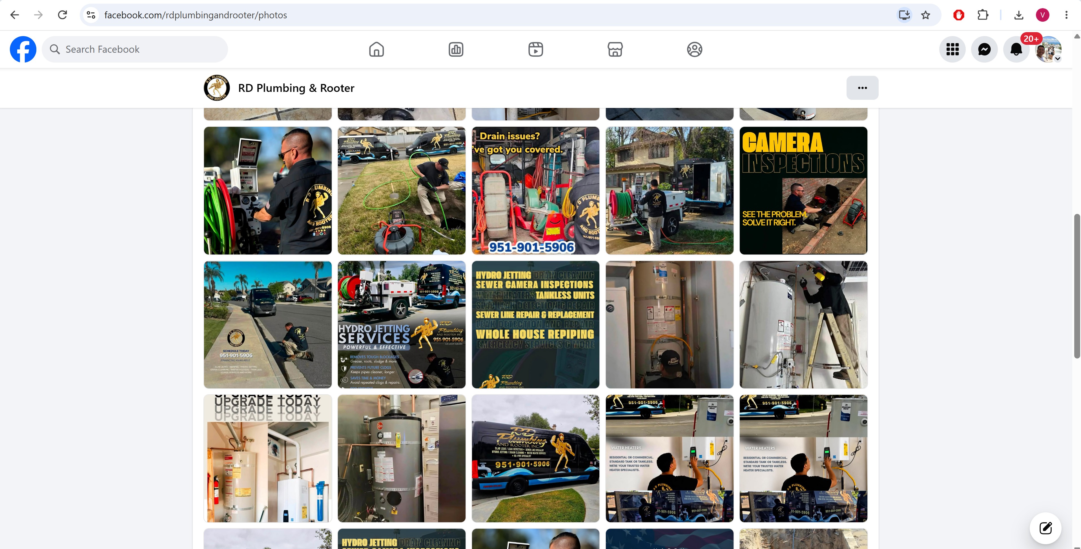Open the 'Drain issues?' photo
Viewport: 1081px width, 549px height.
click(x=535, y=191)
